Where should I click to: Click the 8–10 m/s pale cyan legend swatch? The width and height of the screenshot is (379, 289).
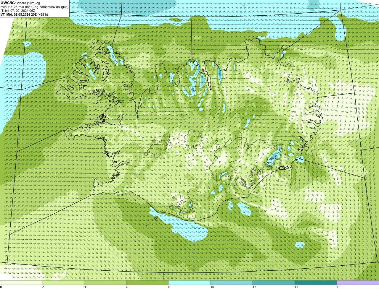click(x=189, y=282)
